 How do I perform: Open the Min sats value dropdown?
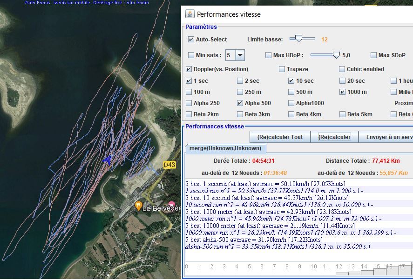click(240, 55)
